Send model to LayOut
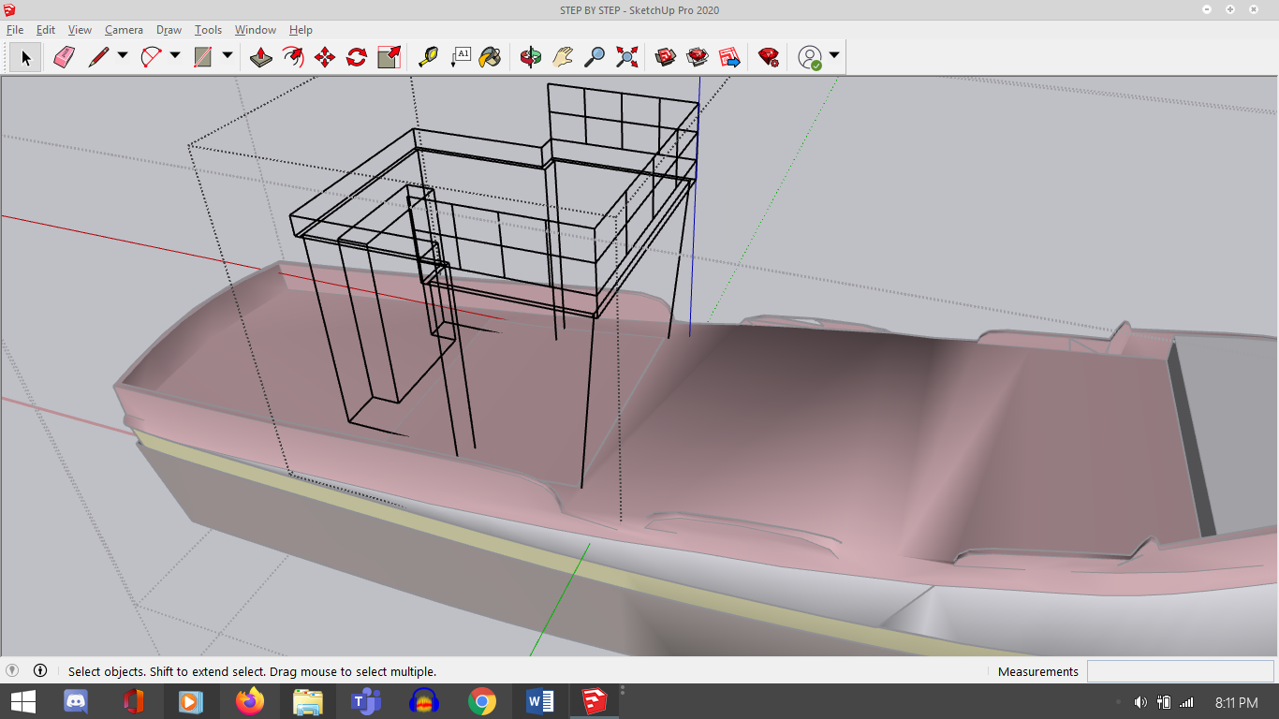This screenshot has height=719, width=1279. click(x=729, y=58)
